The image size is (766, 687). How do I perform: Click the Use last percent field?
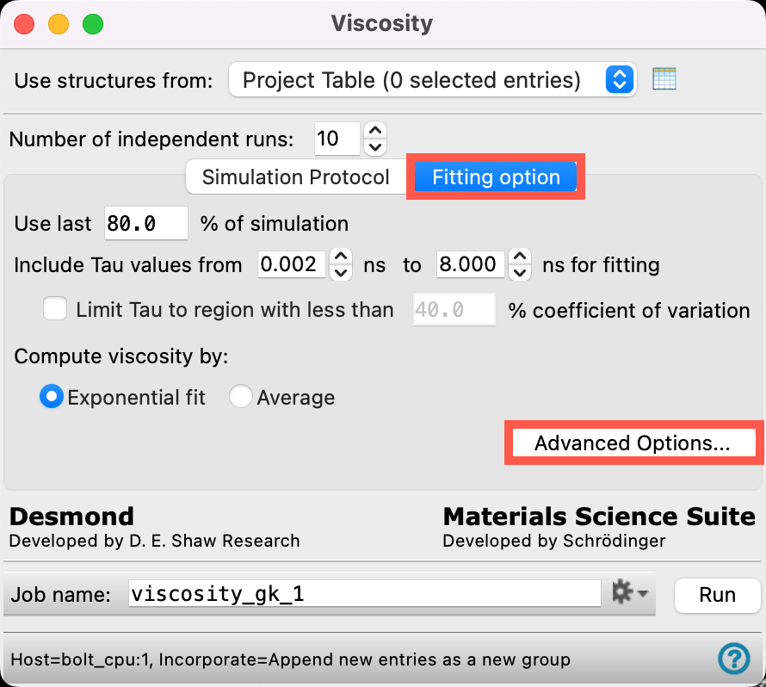146,223
